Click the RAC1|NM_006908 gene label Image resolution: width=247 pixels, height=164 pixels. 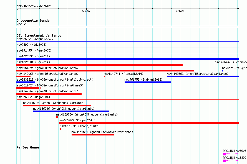[x=235, y=151]
